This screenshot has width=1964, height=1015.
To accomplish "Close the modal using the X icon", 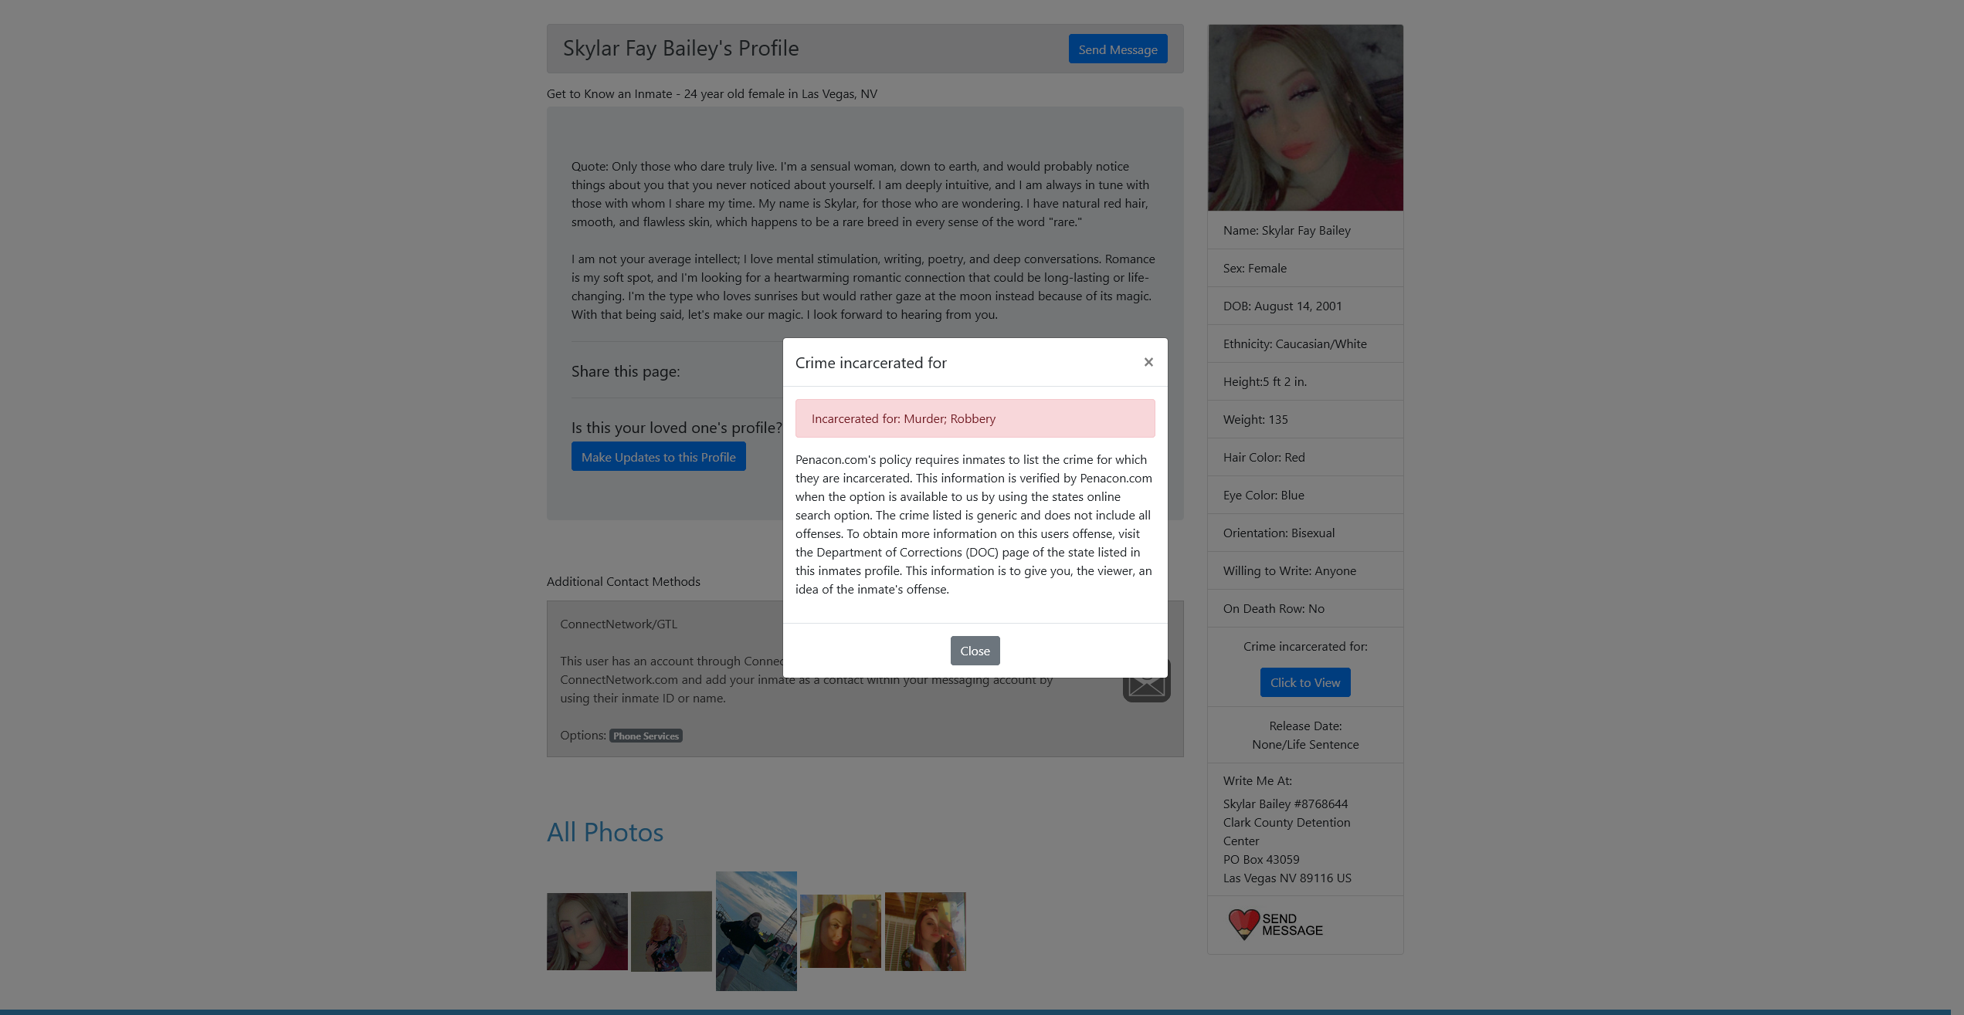I will pyautogui.click(x=1148, y=362).
